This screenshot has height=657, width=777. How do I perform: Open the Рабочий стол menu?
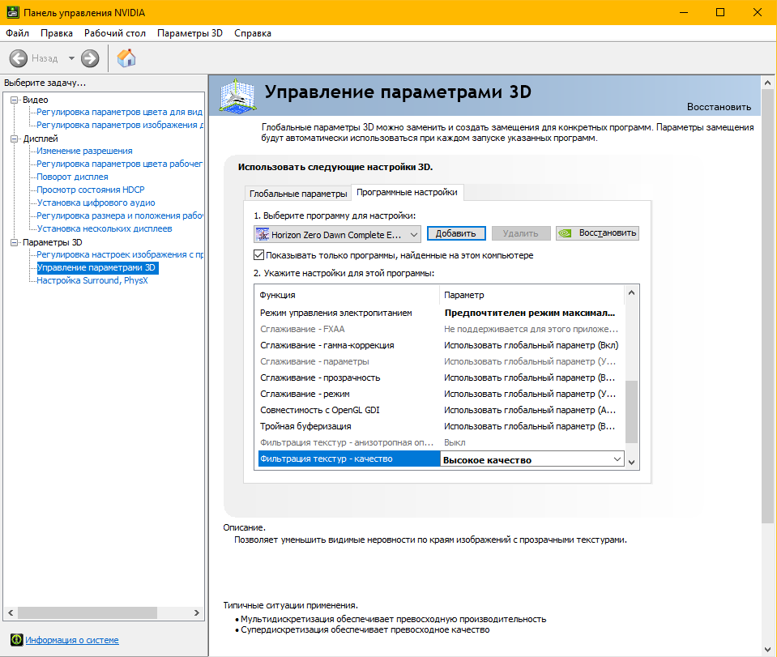point(114,33)
